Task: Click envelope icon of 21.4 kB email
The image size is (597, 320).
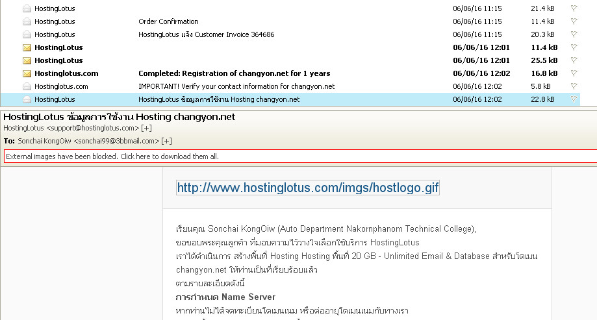Action: coord(27,8)
